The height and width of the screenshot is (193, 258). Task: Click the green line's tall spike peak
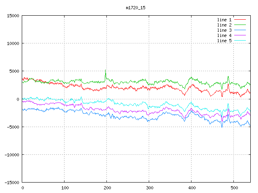106,70
